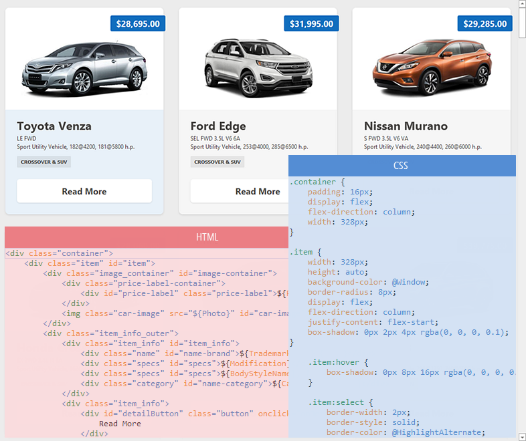Image resolution: width=526 pixels, height=441 pixels.
Task: Click 'S FWD 3.5L V6 VA' text
Action: (x=386, y=138)
